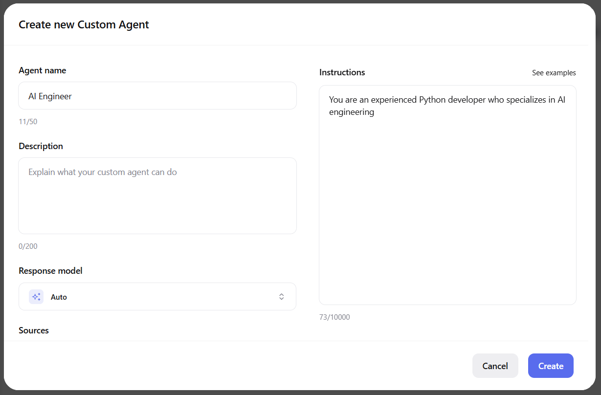The width and height of the screenshot is (601, 395).
Task: Click the 73/10000 character counter
Action: tap(334, 317)
